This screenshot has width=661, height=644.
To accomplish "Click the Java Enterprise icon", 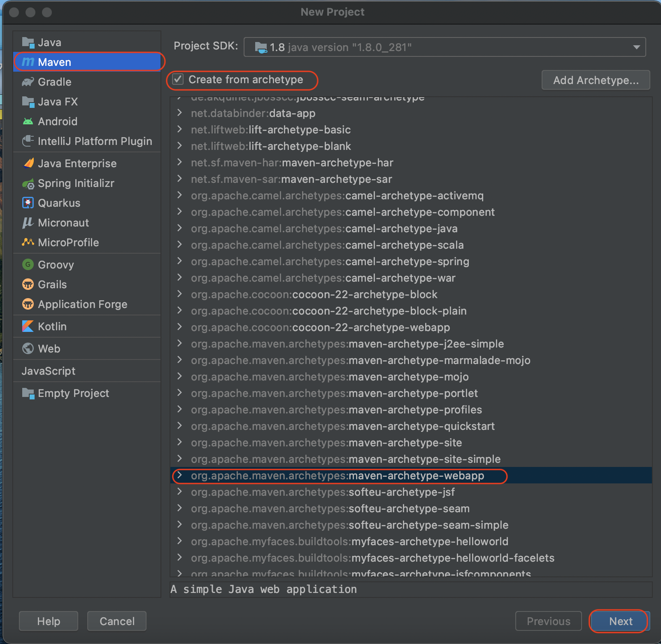I will pyautogui.click(x=28, y=163).
